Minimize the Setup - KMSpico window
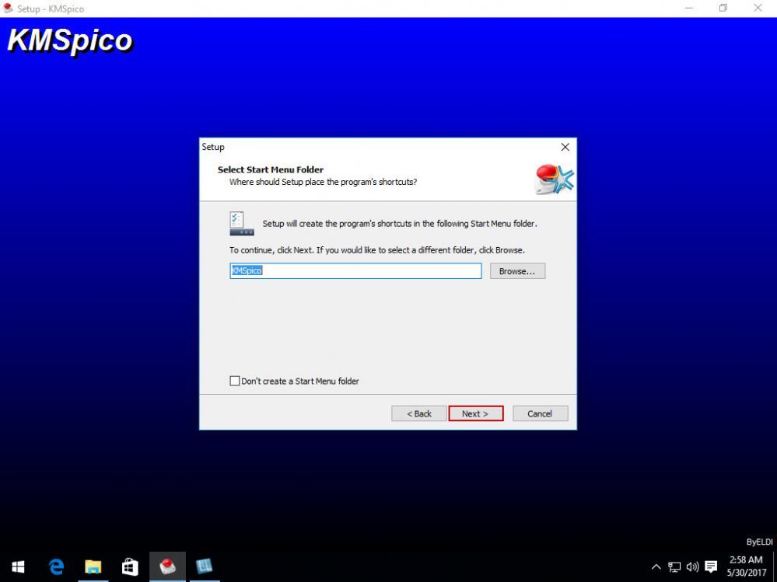 [689, 9]
